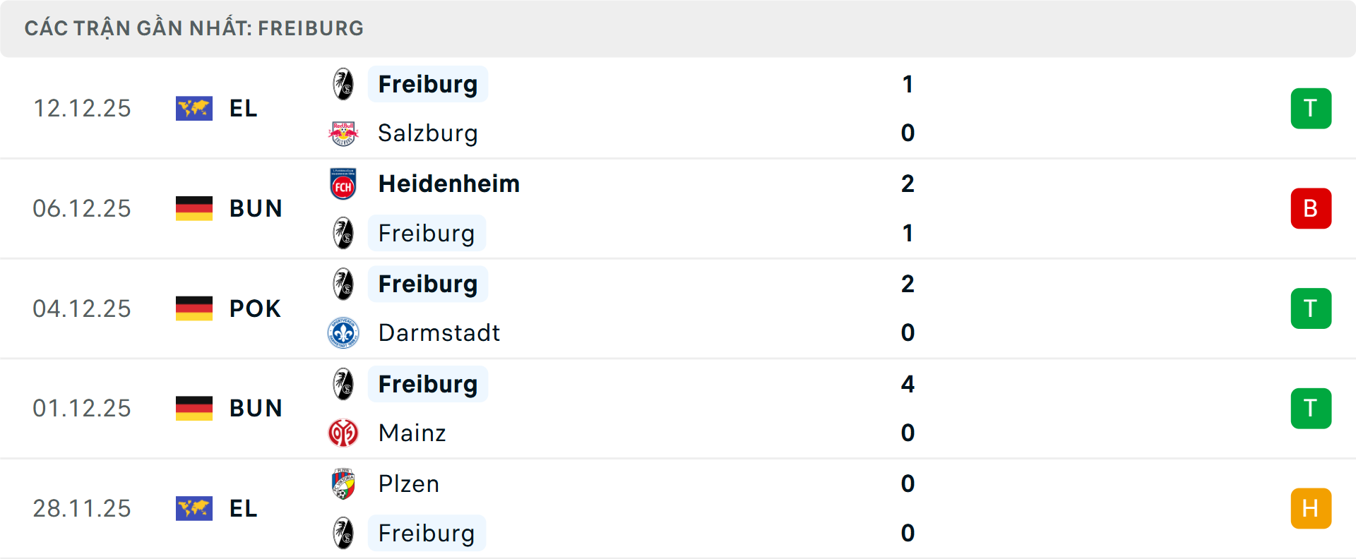Click the green T badge for Darmstadt match
This screenshot has height=559, width=1356.
point(1311,308)
